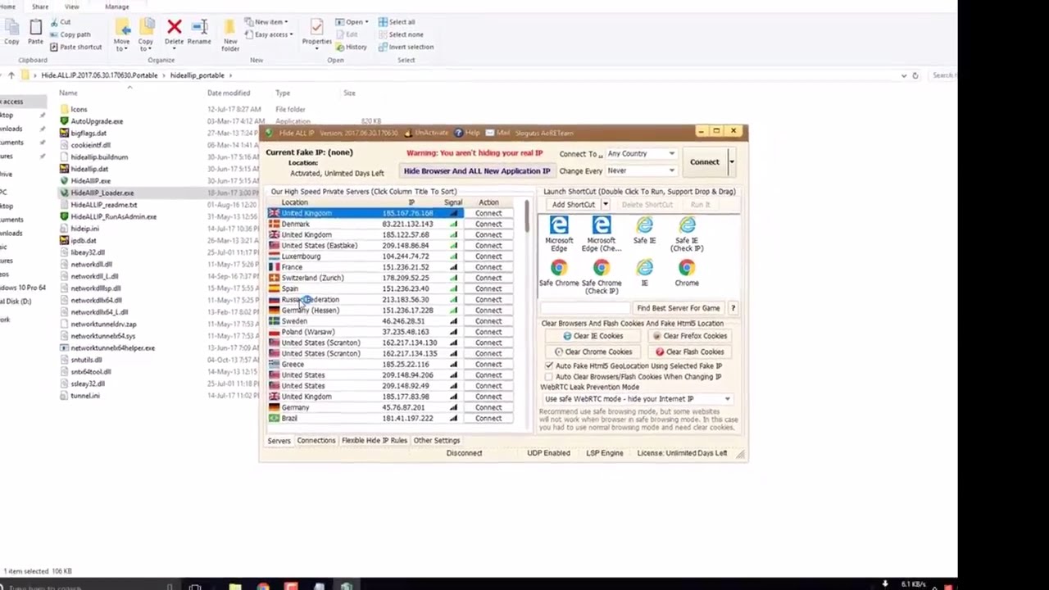Click the Mail icon in title bar
Image resolution: width=1049 pixels, height=590 pixels.
tap(497, 133)
